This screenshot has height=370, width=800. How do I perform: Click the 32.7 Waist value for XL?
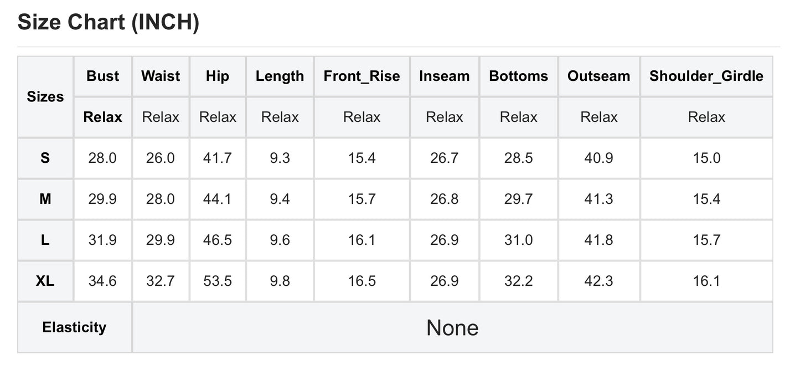(161, 281)
